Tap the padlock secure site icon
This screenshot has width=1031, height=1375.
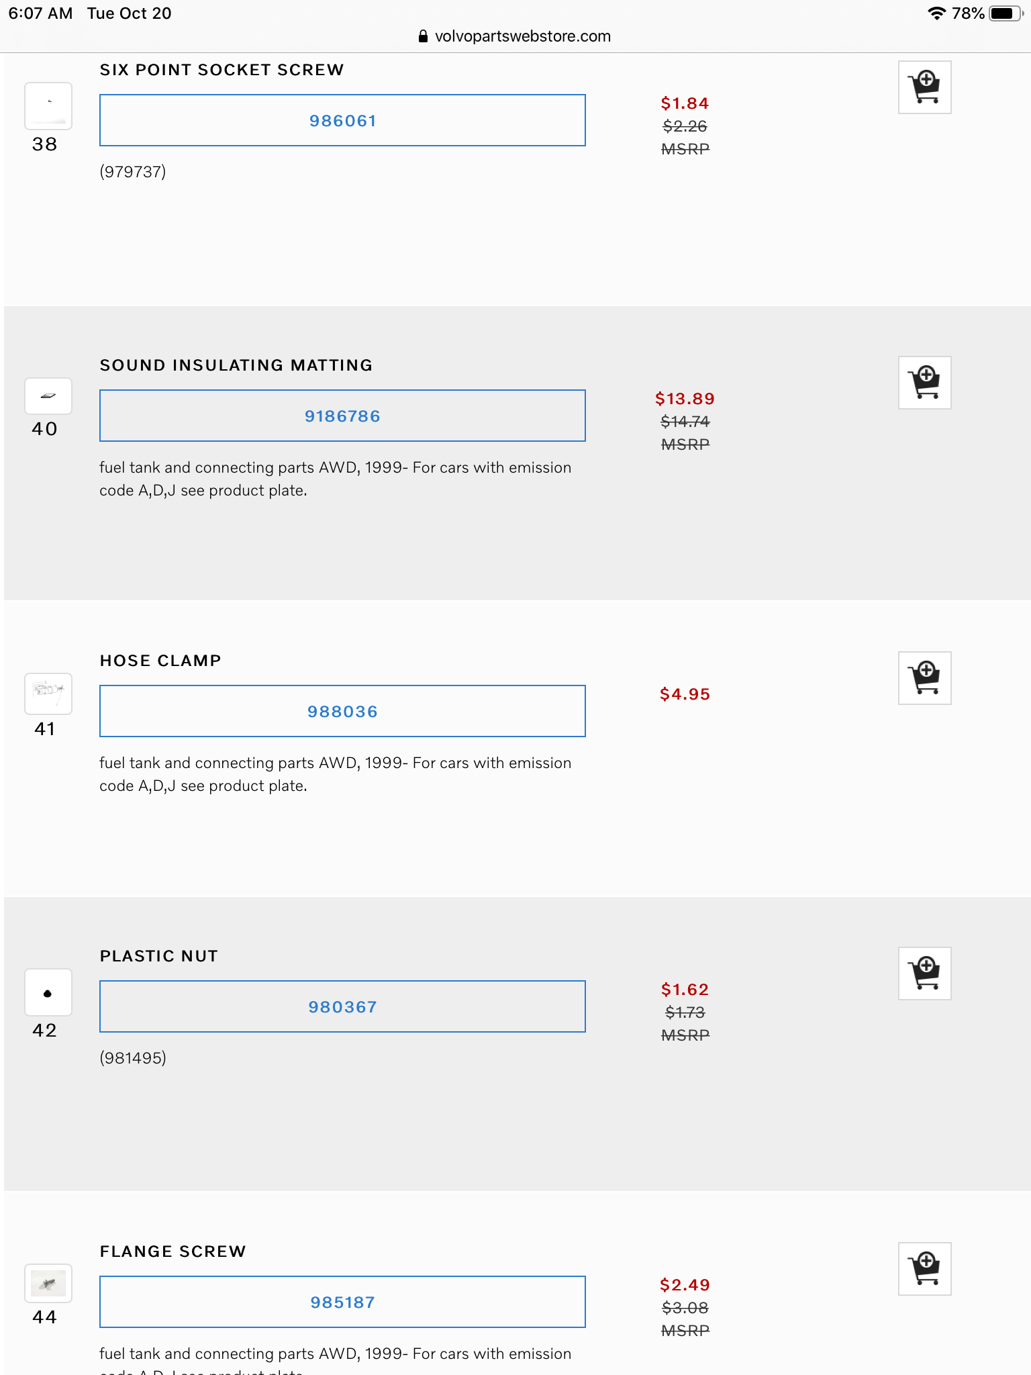click(423, 36)
